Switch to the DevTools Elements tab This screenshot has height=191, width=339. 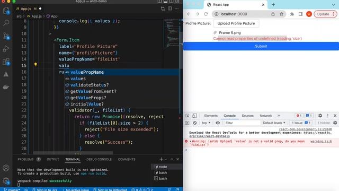[211, 116]
